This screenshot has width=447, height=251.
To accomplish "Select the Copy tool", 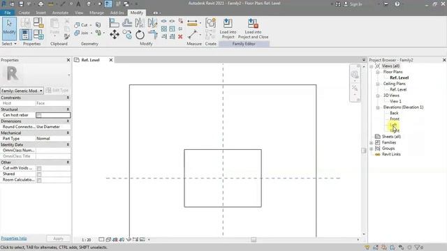I will point(127,35).
